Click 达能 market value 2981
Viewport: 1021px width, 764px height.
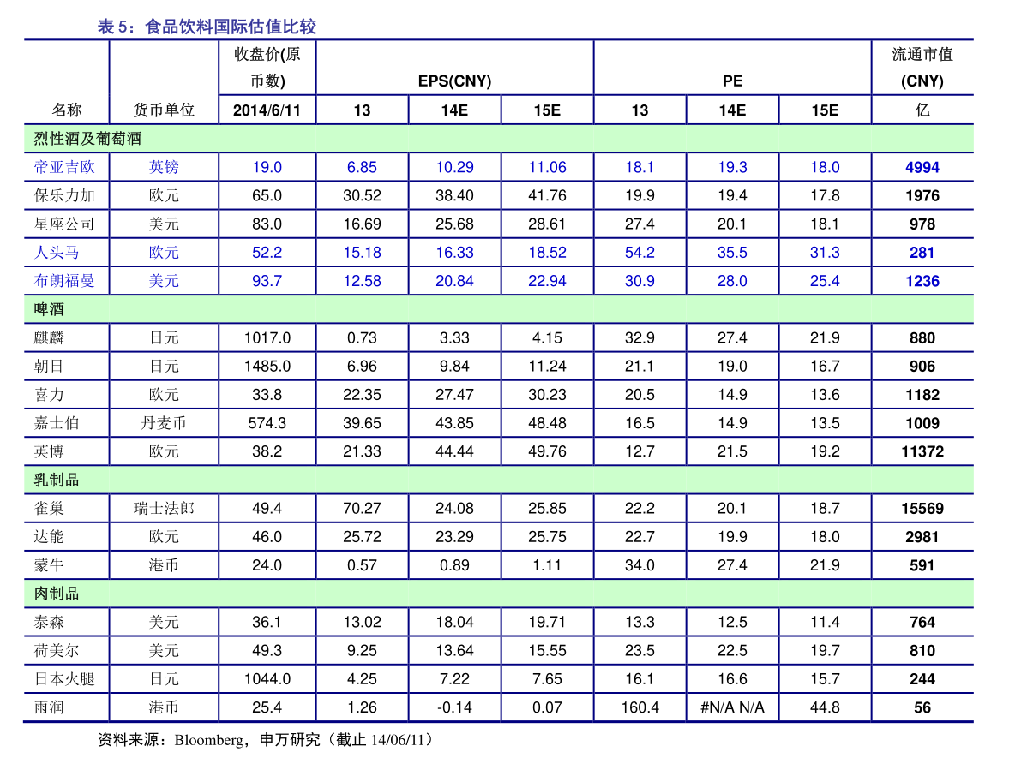(922, 537)
